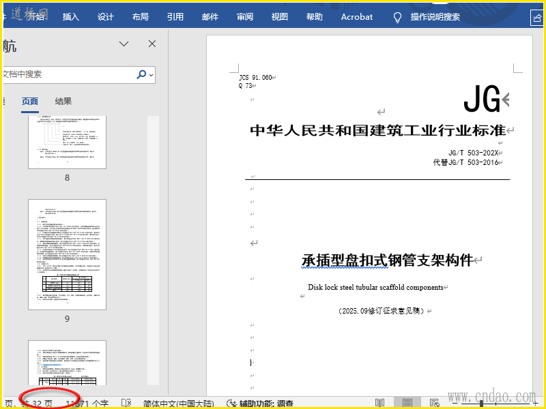Viewport: 546px width, 409px height.
Task: Select the 页面 navigation tab
Action: pyautogui.click(x=30, y=101)
